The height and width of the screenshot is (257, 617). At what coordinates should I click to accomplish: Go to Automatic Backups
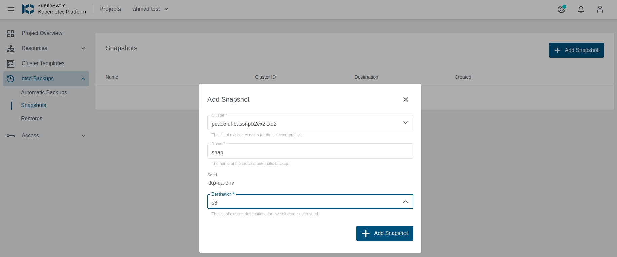click(x=44, y=93)
